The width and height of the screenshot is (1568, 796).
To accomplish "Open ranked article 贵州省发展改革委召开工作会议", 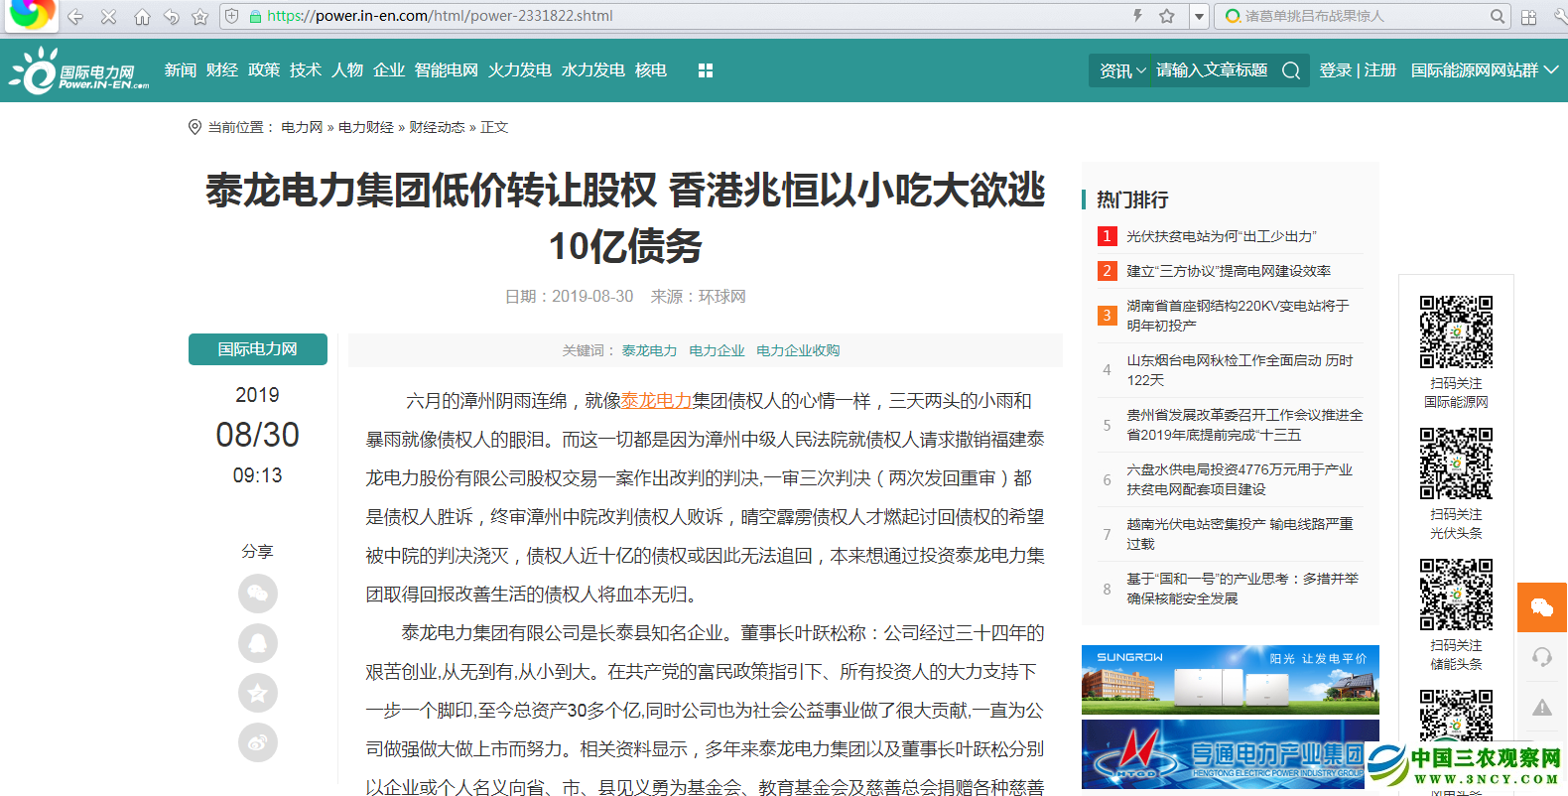I will [1244, 425].
